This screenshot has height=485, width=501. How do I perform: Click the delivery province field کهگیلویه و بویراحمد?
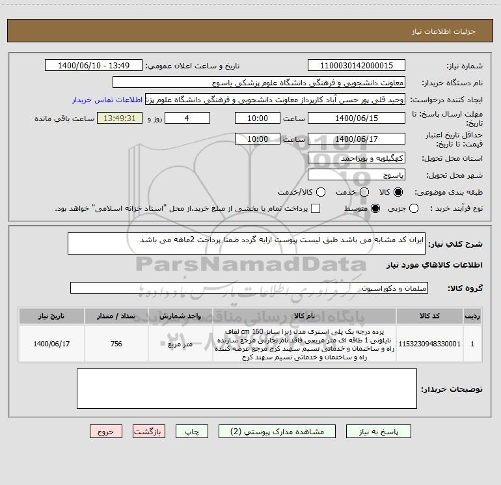(357, 158)
